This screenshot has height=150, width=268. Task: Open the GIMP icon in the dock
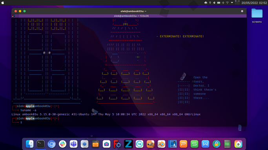point(150,144)
